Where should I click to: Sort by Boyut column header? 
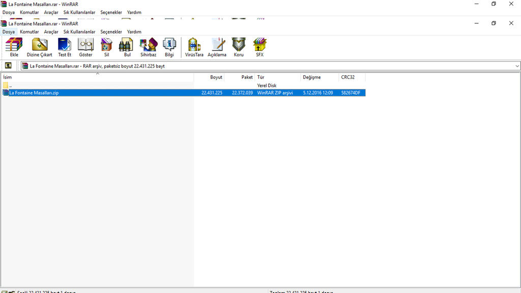point(209,77)
